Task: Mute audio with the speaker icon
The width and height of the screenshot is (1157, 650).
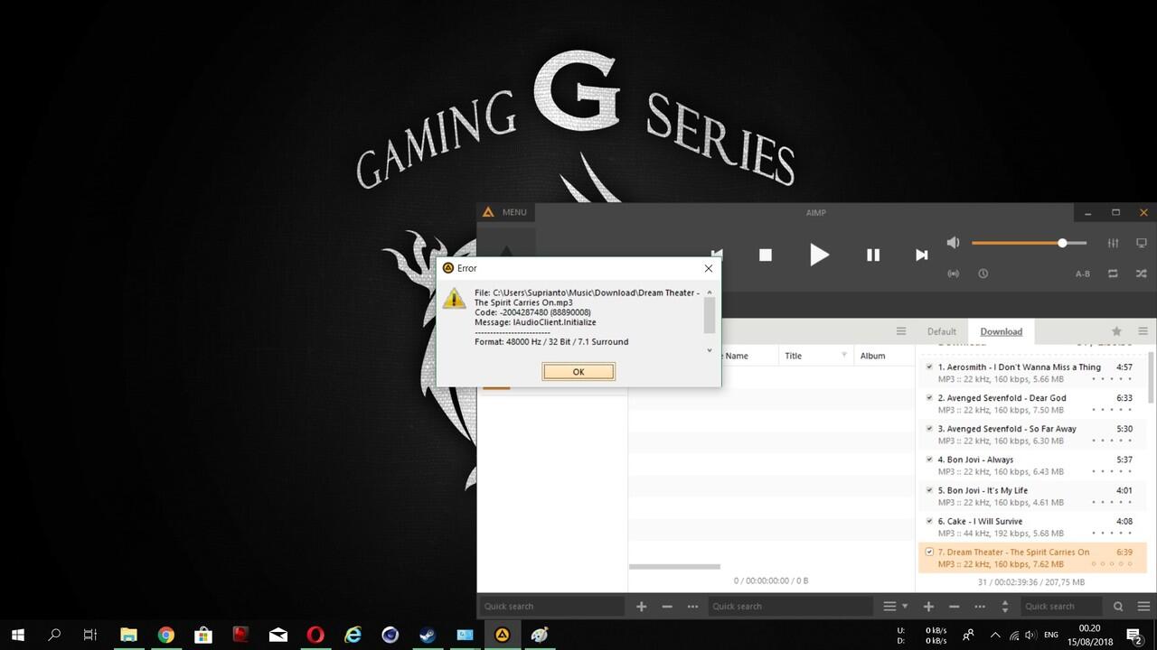Action: point(953,243)
